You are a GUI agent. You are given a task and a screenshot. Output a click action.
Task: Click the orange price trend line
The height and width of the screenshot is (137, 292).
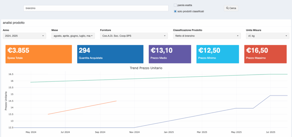pyautogui.click(x=83, y=107)
